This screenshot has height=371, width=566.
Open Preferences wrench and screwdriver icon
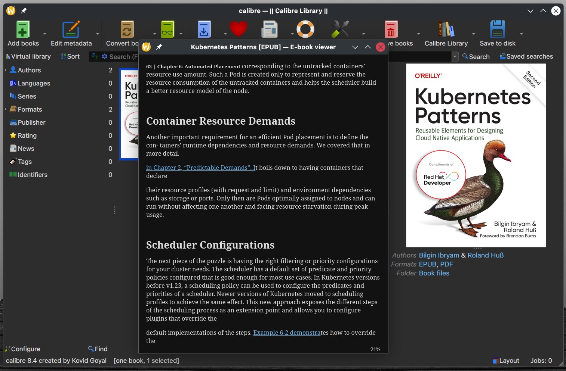(x=340, y=29)
